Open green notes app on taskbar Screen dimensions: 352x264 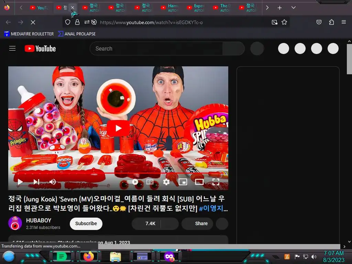pyautogui.click(x=62, y=256)
